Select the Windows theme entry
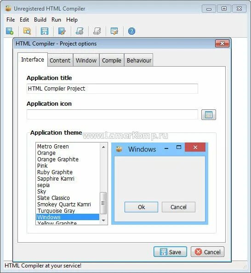251x273 pixels. tap(68, 217)
